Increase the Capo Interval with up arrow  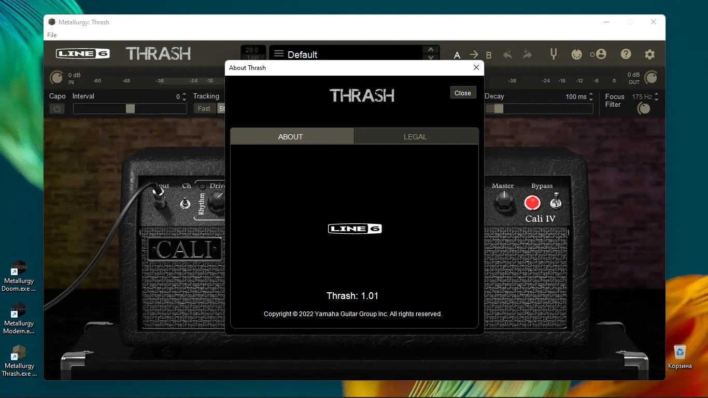point(185,94)
